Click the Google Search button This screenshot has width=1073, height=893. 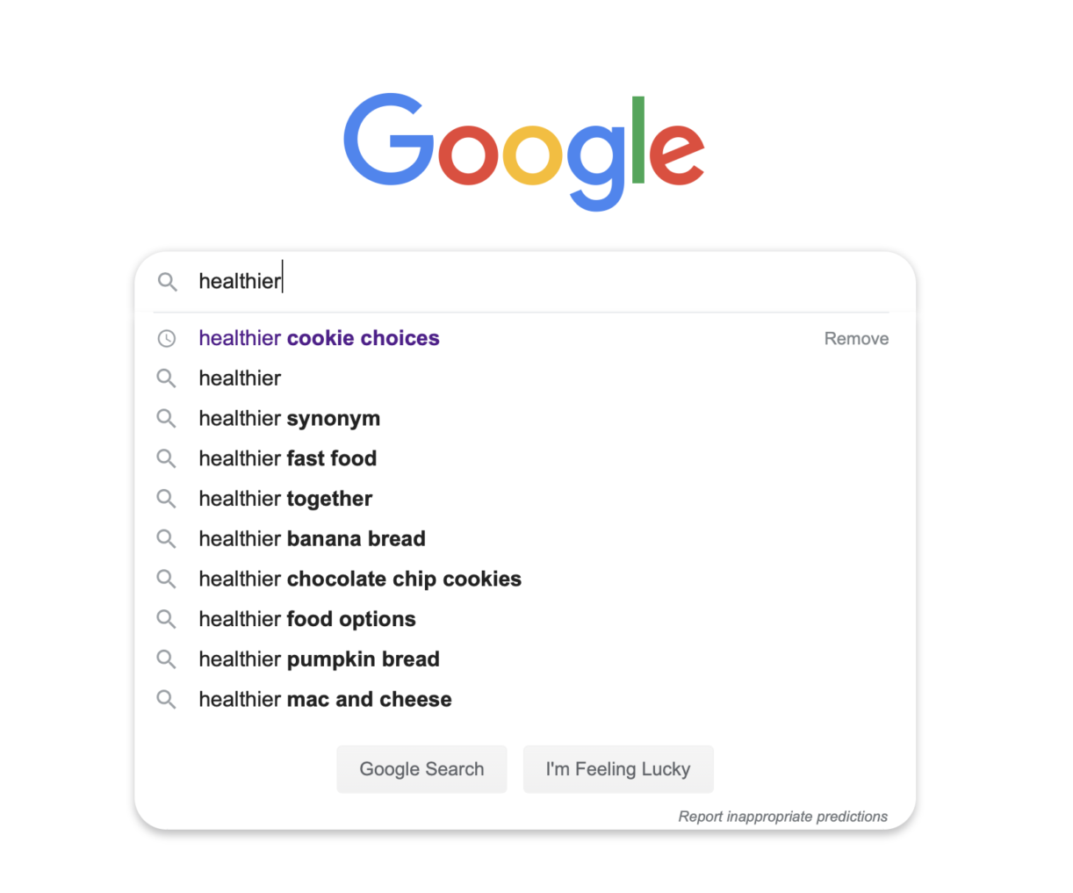421,769
